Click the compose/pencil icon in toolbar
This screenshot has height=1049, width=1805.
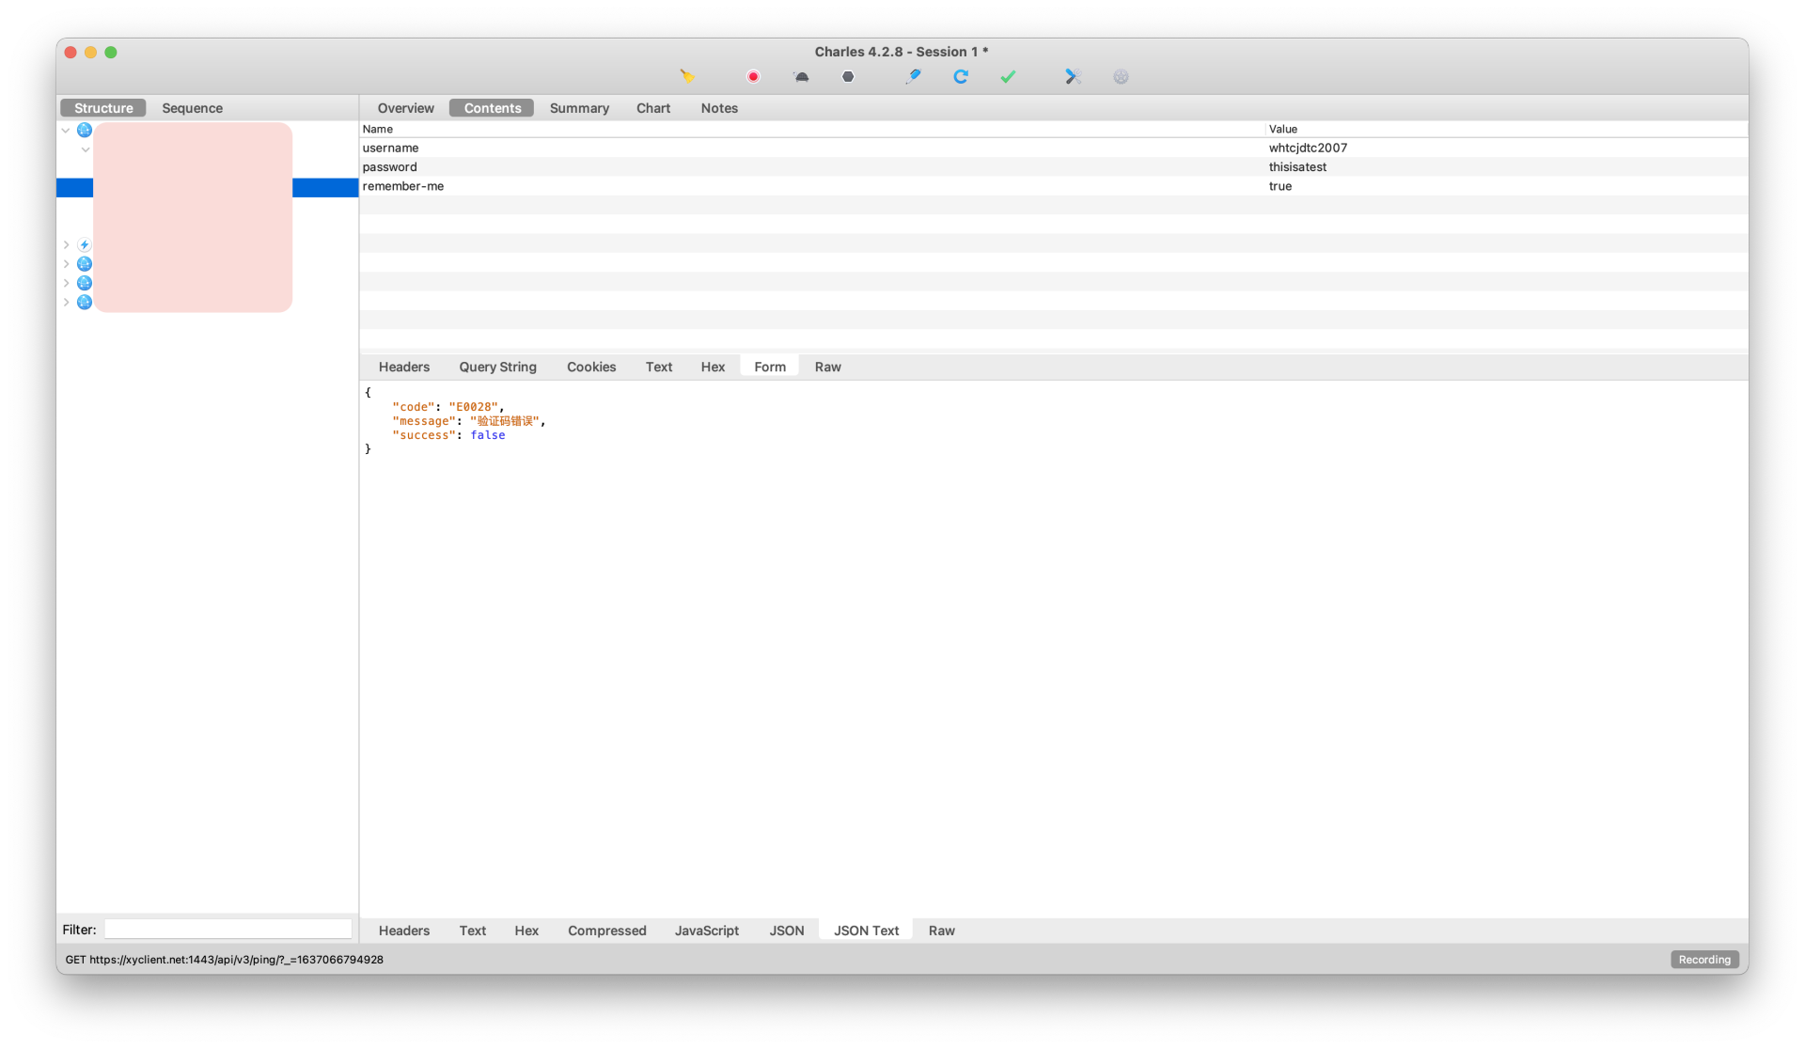click(914, 77)
